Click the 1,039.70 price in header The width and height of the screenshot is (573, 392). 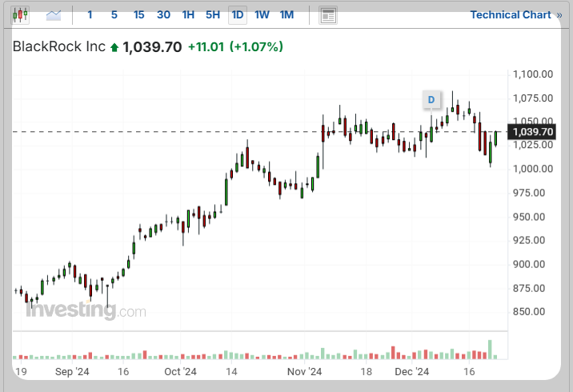(x=152, y=47)
